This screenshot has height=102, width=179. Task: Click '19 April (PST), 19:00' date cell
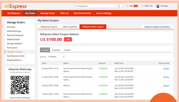pos(50,94)
